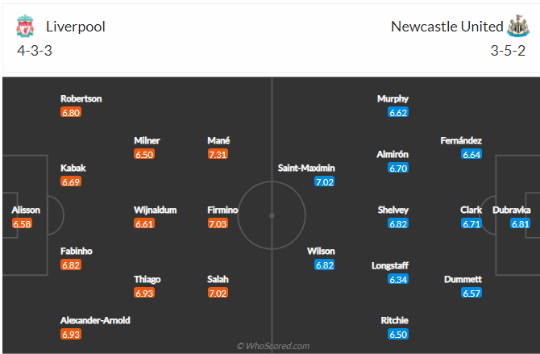This screenshot has width=540, height=354.
Task: Open Firmino's player name
Action: click(222, 210)
